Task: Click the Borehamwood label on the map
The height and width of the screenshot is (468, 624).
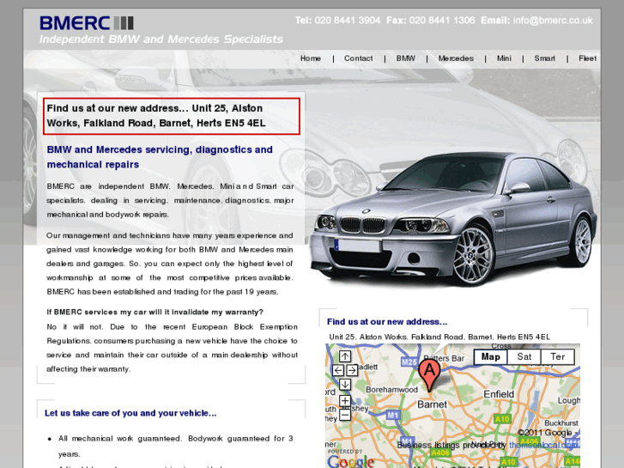Action: (391, 390)
